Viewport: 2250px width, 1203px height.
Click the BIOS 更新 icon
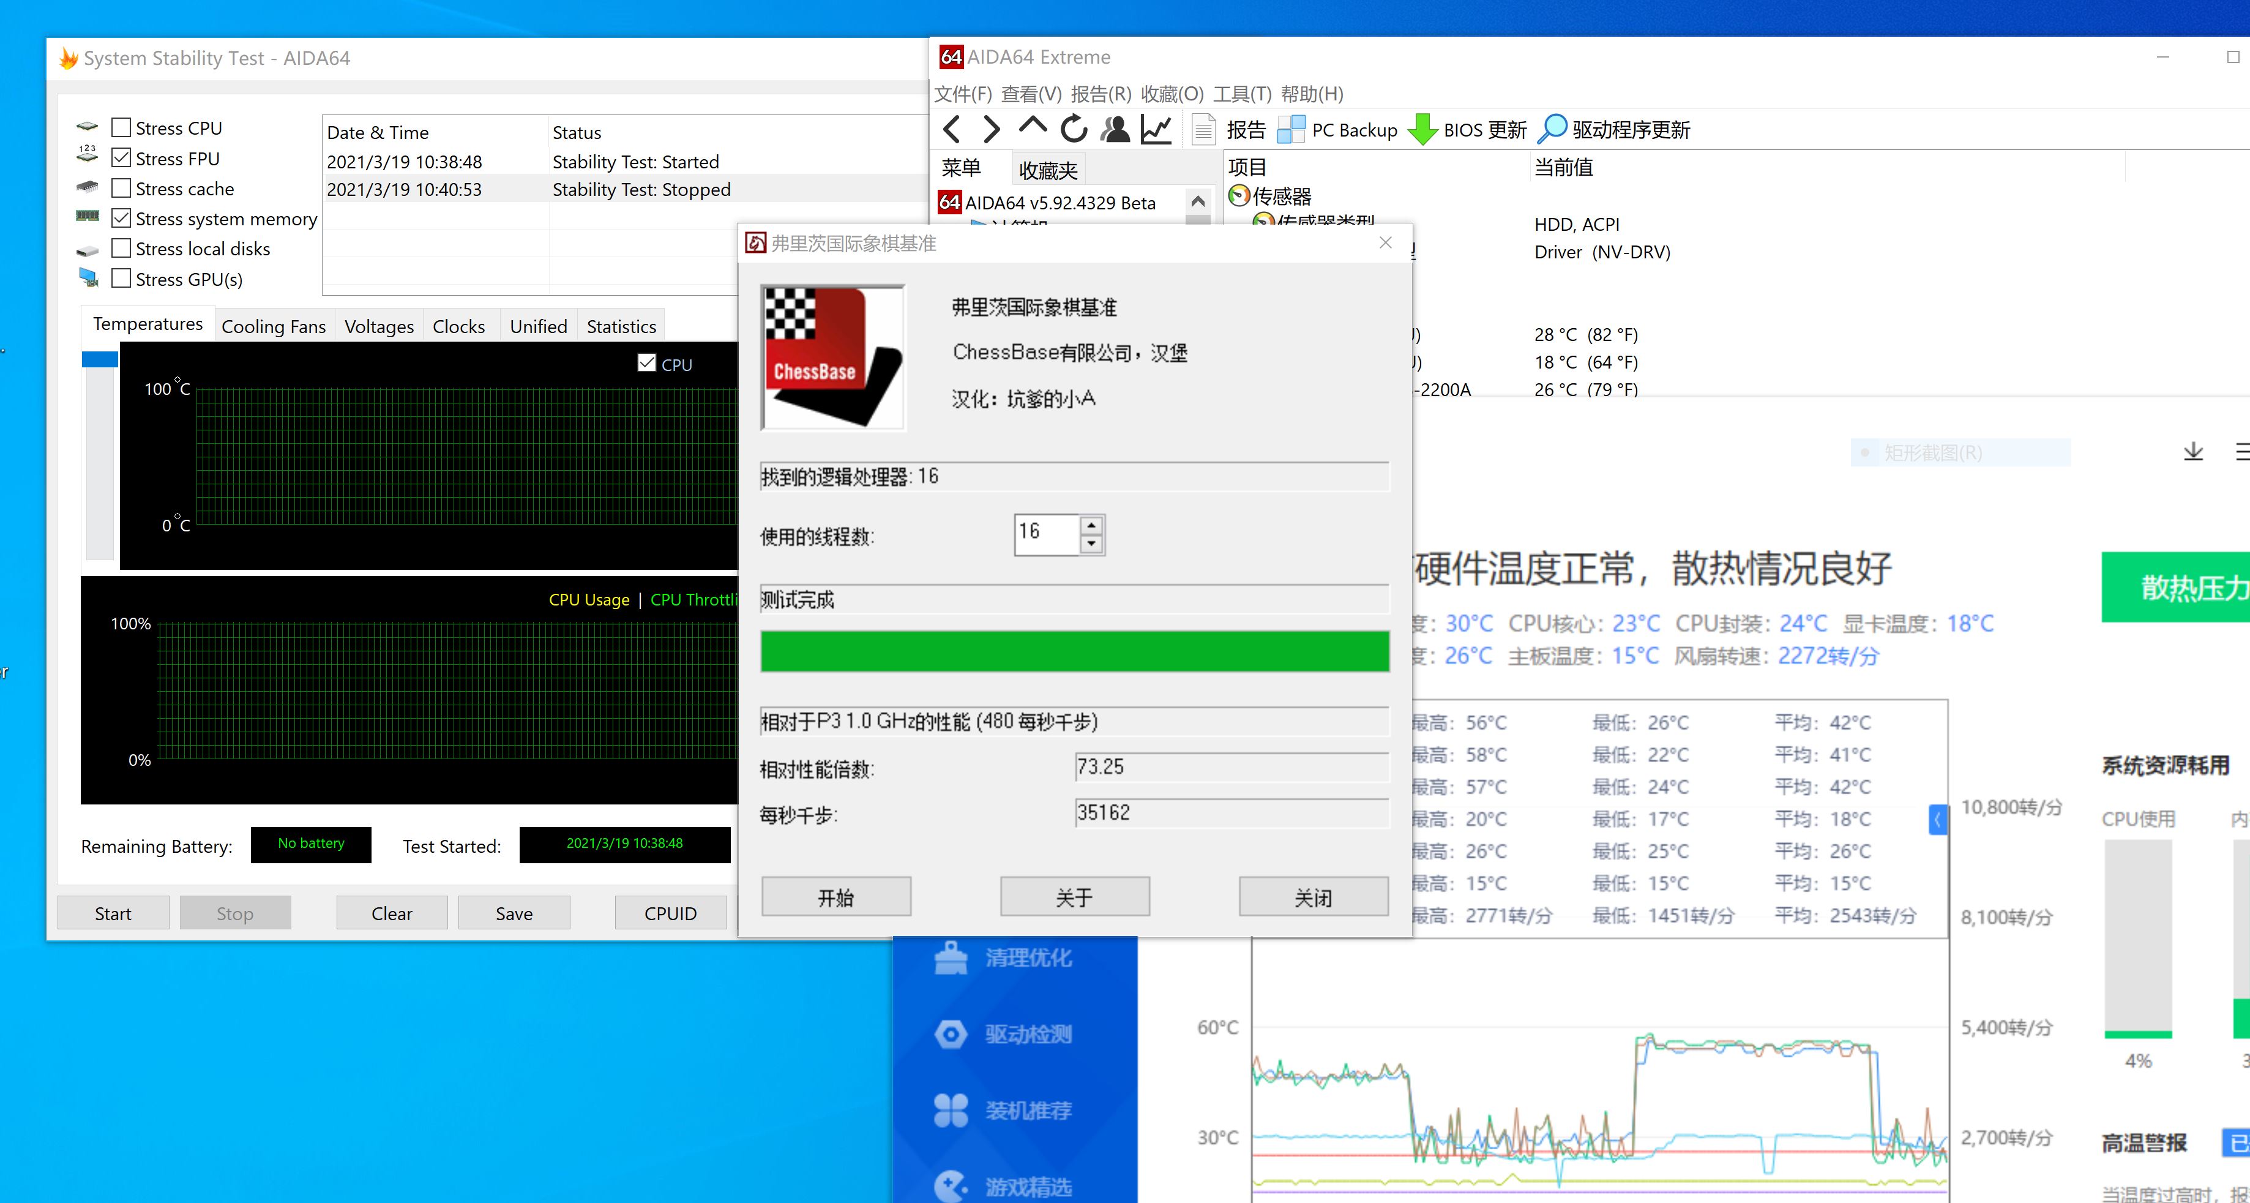click(1424, 129)
